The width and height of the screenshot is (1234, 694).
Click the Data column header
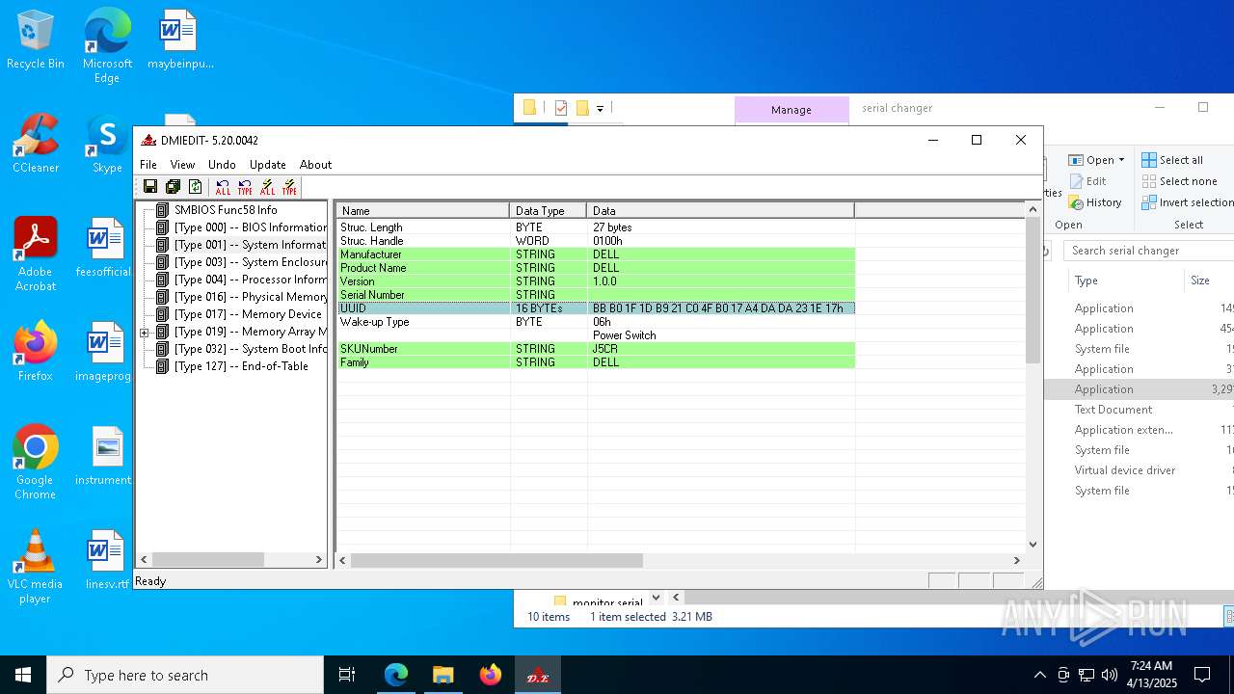[x=720, y=210]
